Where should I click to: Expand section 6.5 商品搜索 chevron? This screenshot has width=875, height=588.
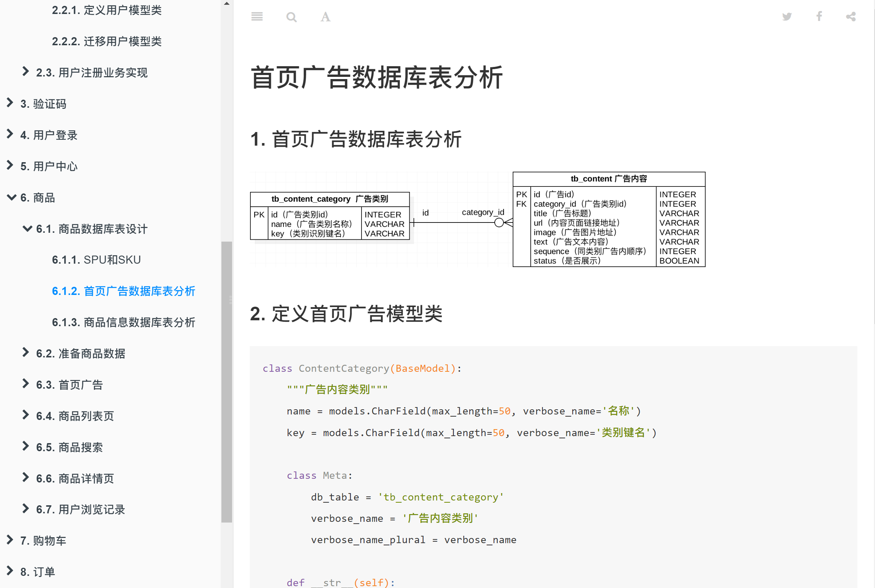(25, 446)
